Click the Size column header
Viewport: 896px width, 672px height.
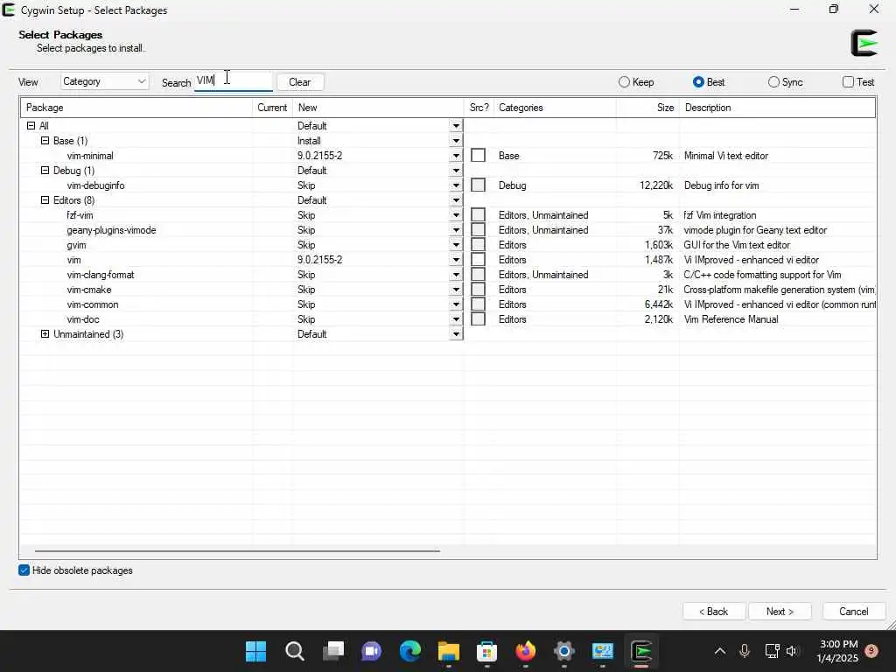point(647,108)
